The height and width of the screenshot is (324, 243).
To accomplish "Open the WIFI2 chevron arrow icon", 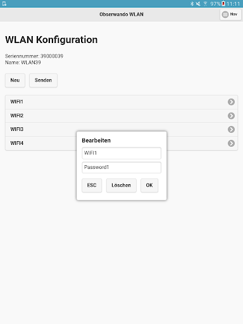I will [x=231, y=116].
